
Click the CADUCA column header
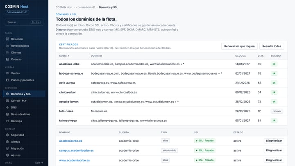tap(241, 56)
